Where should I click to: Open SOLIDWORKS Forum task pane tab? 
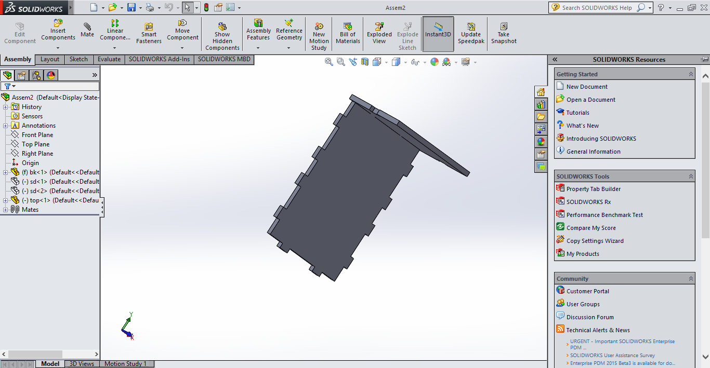pyautogui.click(x=541, y=167)
